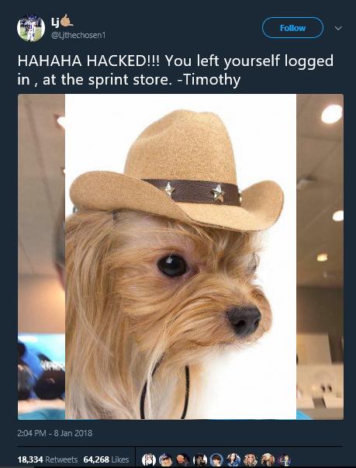Open Lj's profile picture avatar
Viewport: 356px width, 468px height.
click(x=31, y=28)
